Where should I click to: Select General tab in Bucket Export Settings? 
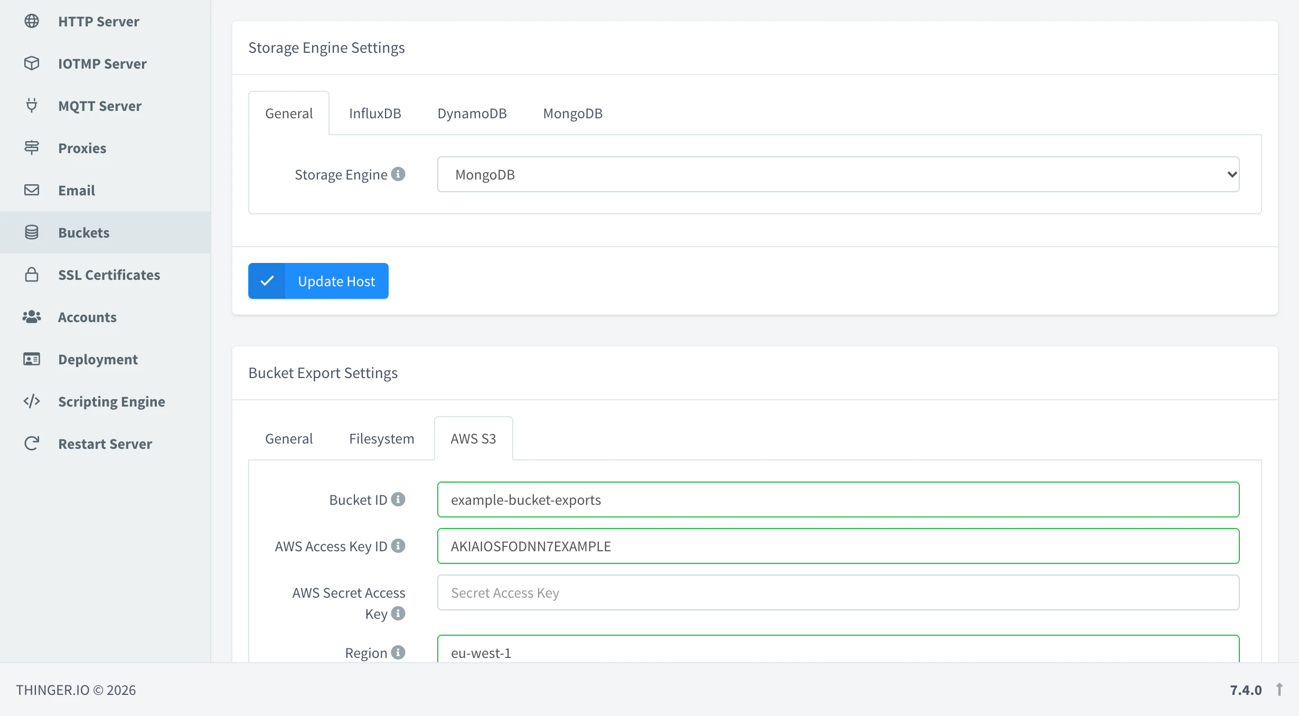289,439
